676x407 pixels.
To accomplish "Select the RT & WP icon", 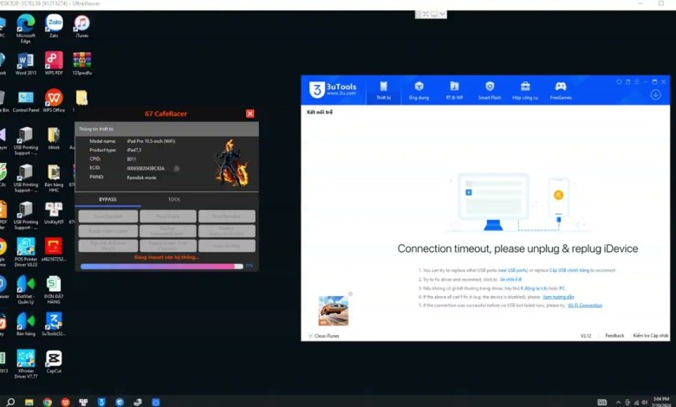I will pyautogui.click(x=453, y=90).
